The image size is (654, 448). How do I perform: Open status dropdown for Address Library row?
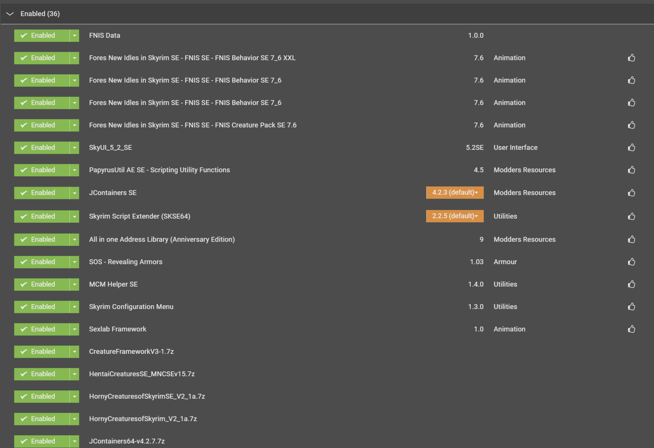click(x=74, y=240)
